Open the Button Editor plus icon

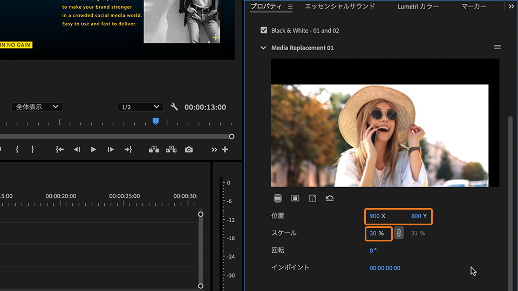(225, 149)
